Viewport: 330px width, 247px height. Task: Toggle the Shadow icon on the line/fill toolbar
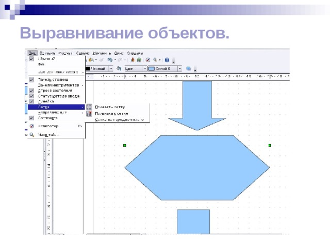(x=189, y=68)
